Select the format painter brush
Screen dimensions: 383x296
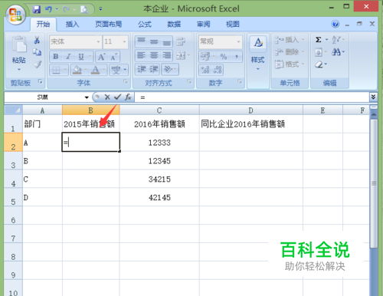tap(38, 64)
